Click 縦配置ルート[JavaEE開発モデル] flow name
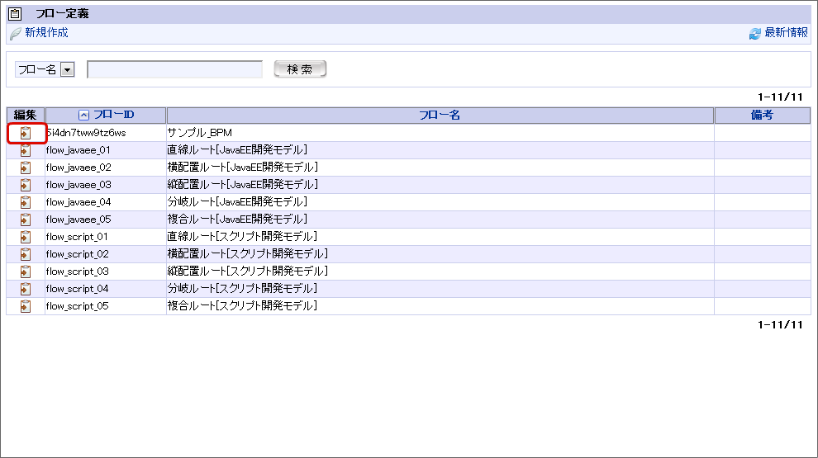The width and height of the screenshot is (818, 458). point(243,185)
